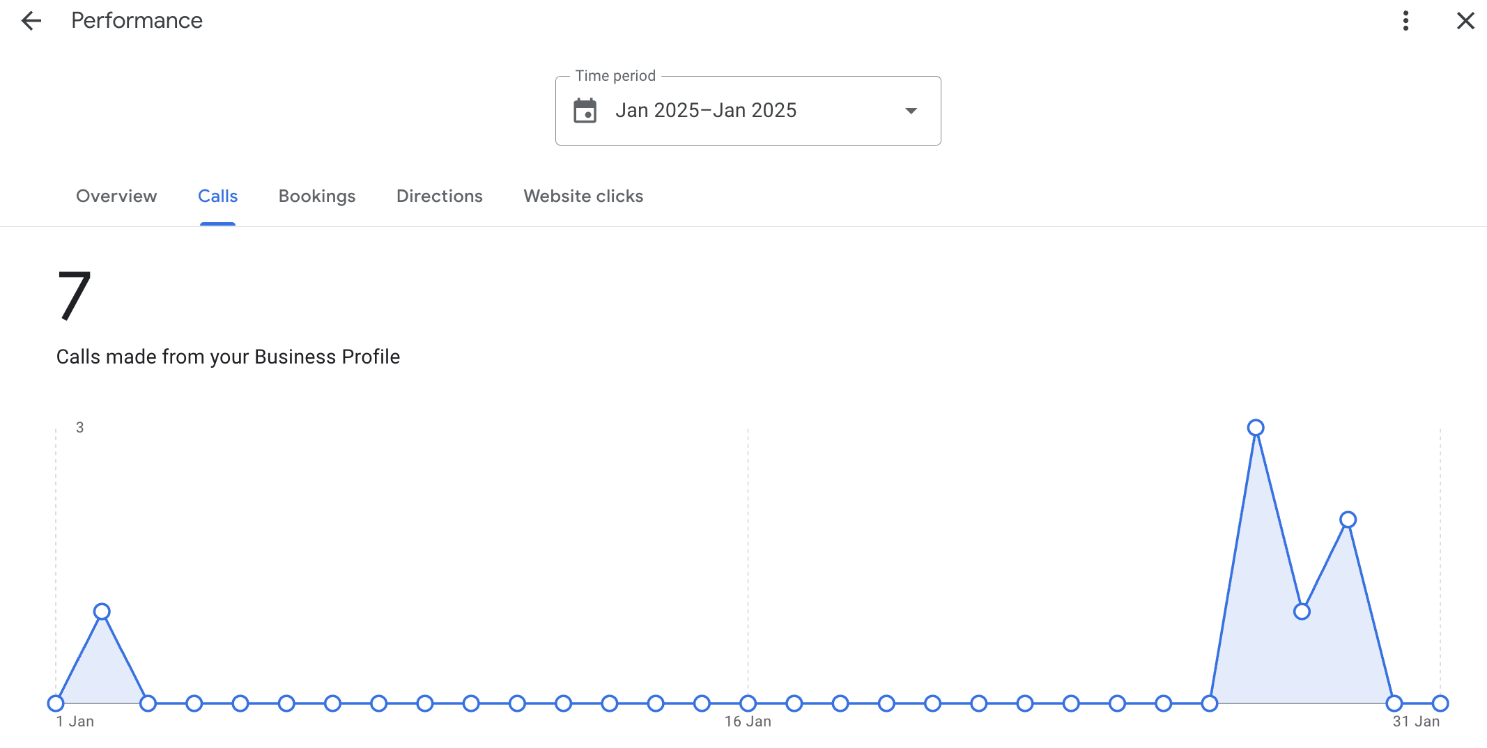Close the Performance panel with X

coord(1465,21)
